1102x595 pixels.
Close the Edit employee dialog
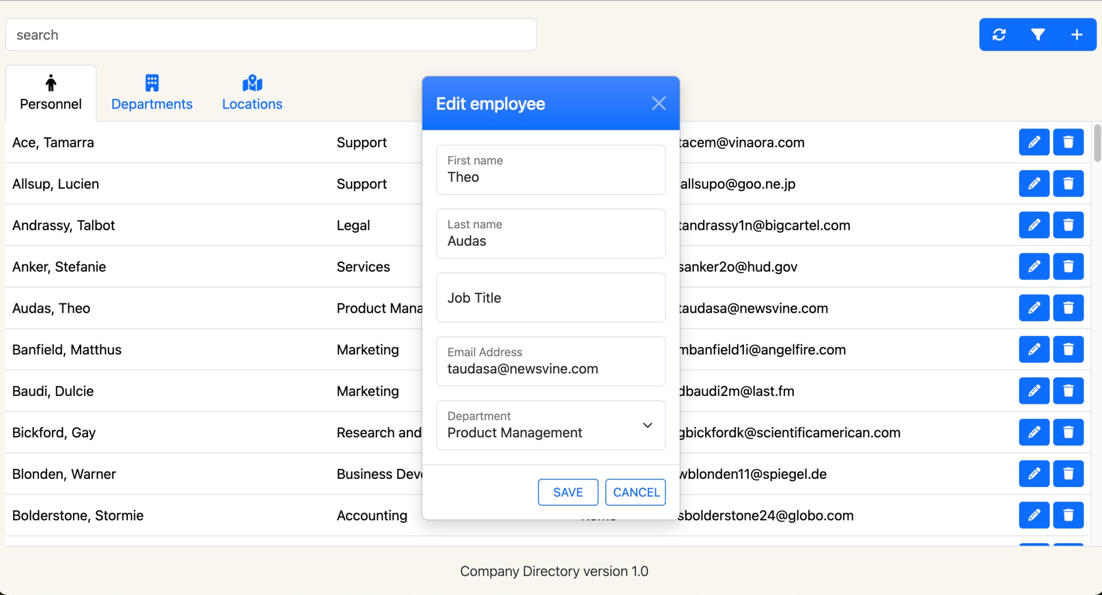tap(658, 103)
